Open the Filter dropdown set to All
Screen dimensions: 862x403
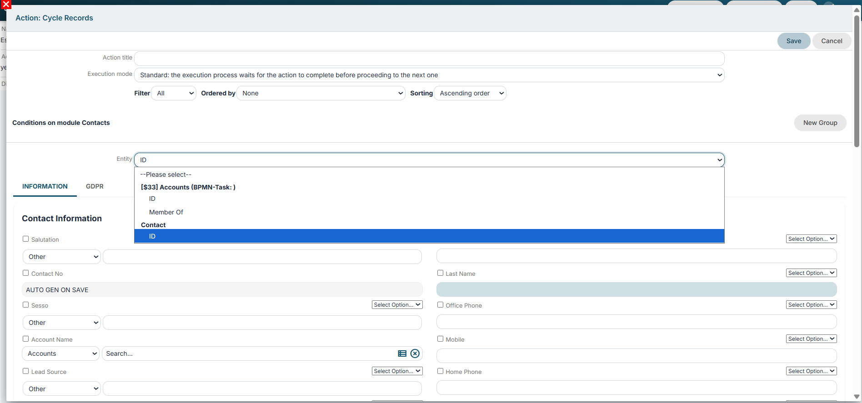point(174,93)
